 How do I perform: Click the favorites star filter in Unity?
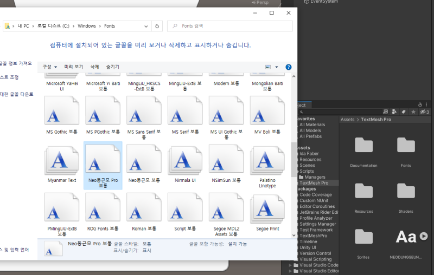[x=413, y=112]
